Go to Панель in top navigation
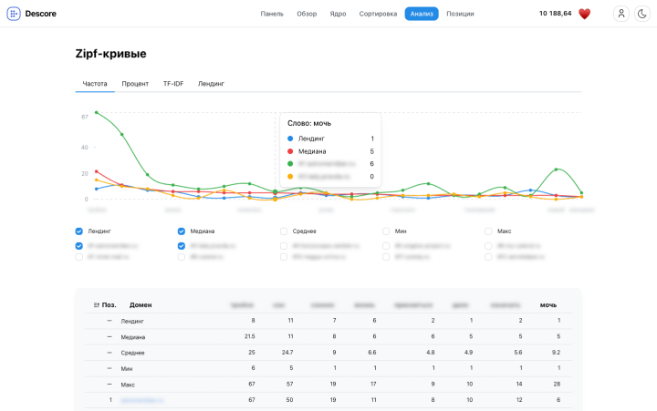 click(272, 14)
